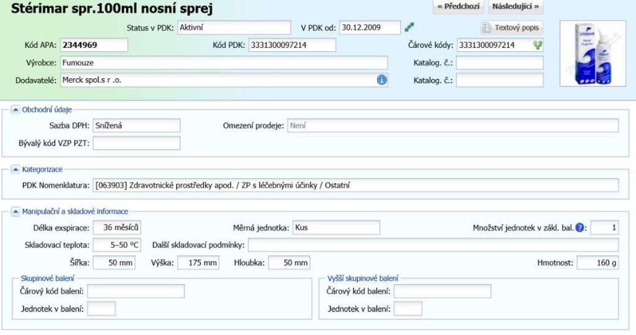
Task: Click Čárový kód balení in Vyšší skupinové balení
Action: click(x=442, y=291)
